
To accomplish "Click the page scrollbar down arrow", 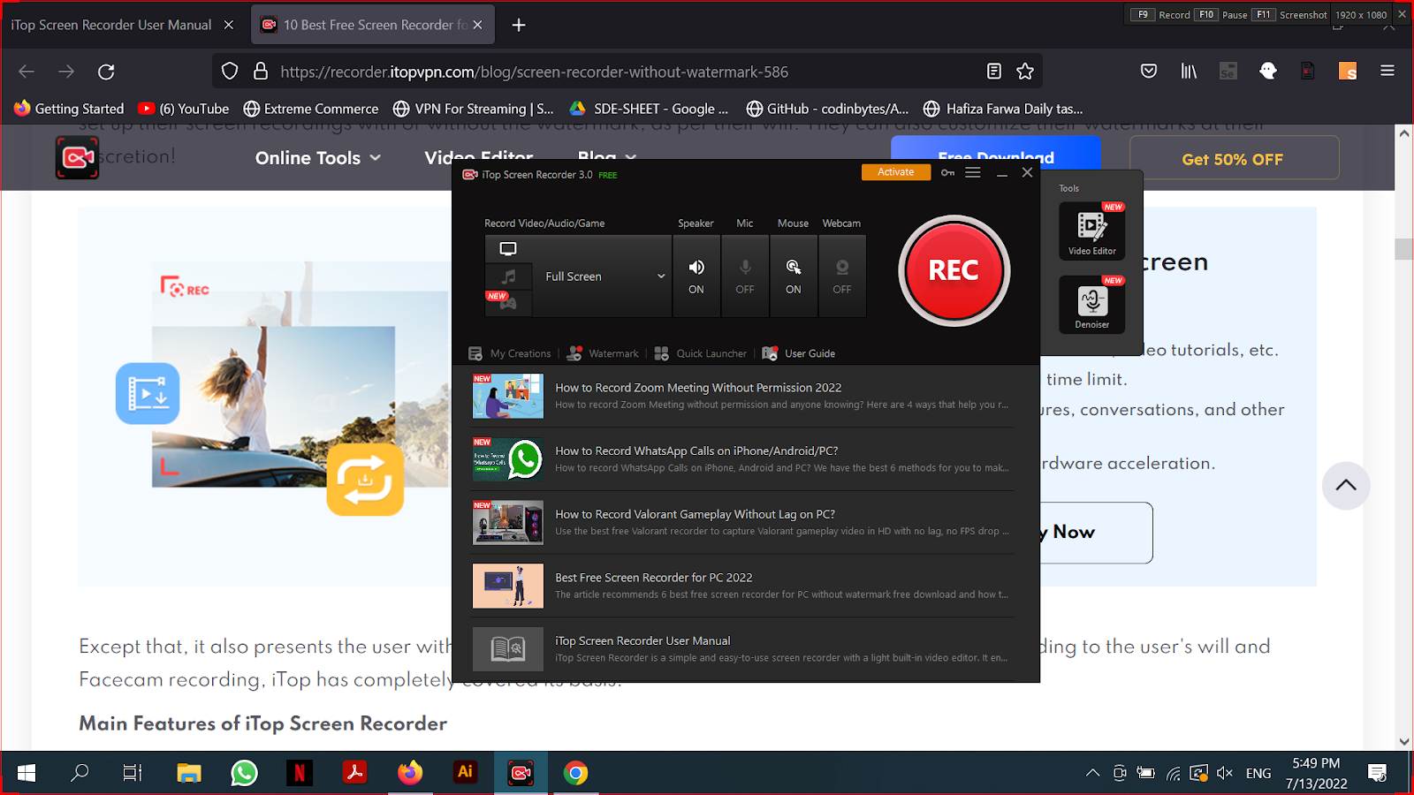I will click(1404, 742).
